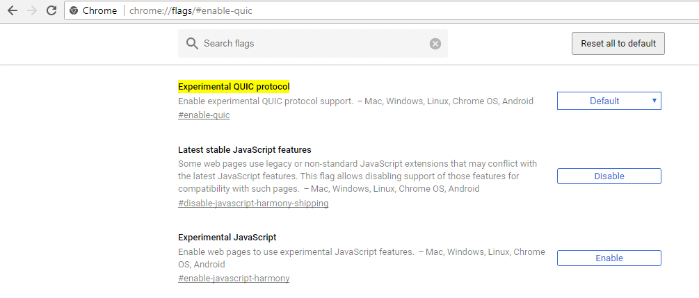The height and width of the screenshot is (298, 699).
Task: Reload the flags page
Action: pyautogui.click(x=51, y=10)
